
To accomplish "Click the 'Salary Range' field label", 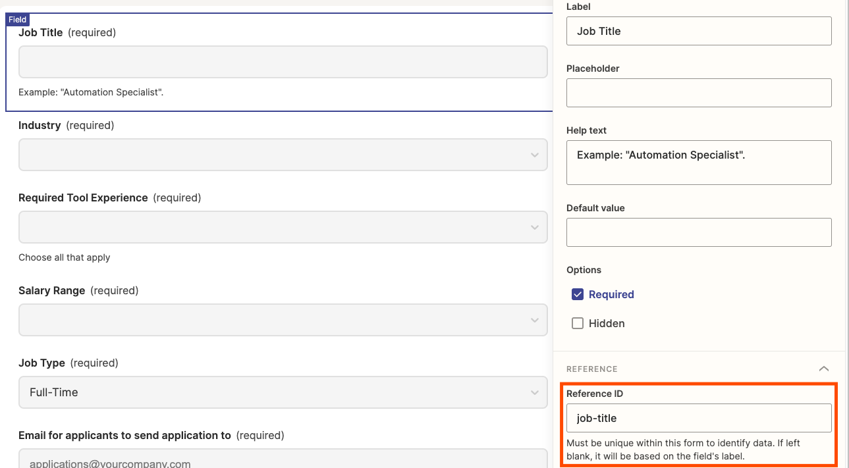I will [52, 290].
